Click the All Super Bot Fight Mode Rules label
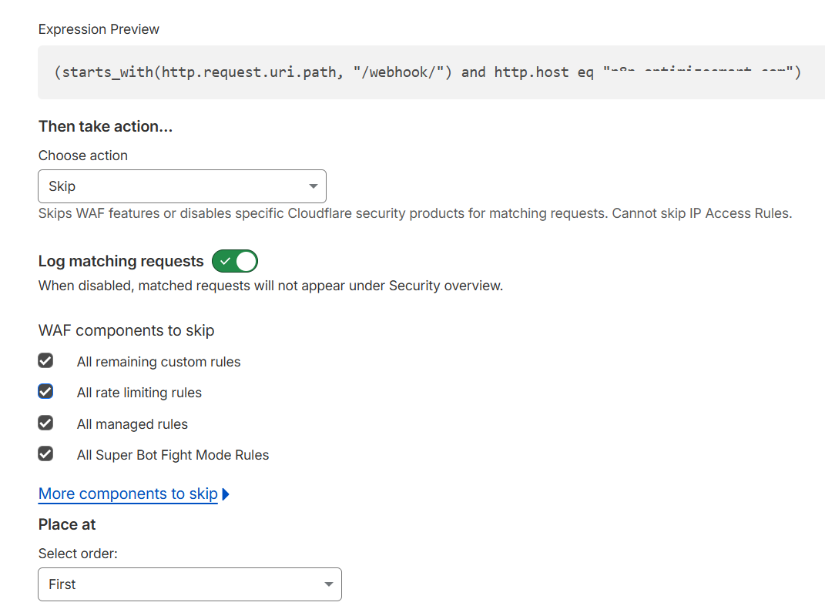The width and height of the screenshot is (825, 609). [173, 455]
